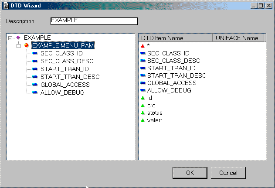The image size is (275, 188).
Task: Click the green icon beside status
Action: pos(143,113)
